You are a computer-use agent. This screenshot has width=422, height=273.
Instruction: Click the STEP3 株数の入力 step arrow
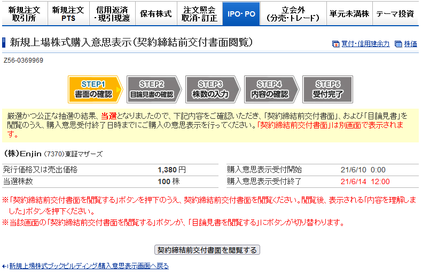211,89
